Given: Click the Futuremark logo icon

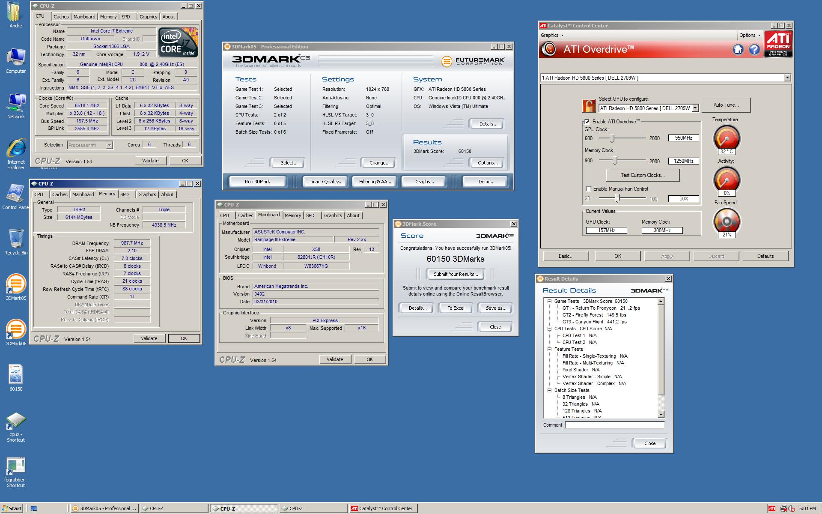Looking at the screenshot, I should [x=446, y=61].
